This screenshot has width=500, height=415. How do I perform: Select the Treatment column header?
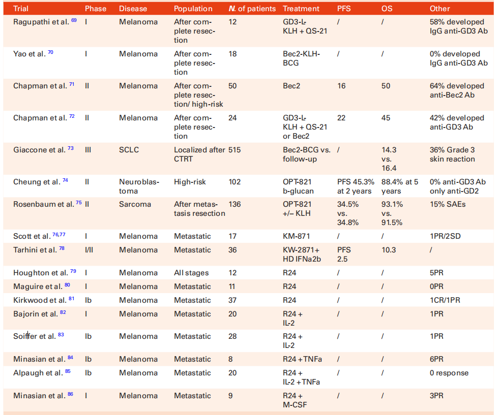pyautogui.click(x=301, y=9)
